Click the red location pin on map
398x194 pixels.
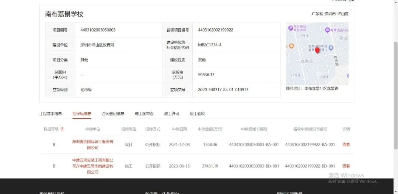[x=317, y=50]
